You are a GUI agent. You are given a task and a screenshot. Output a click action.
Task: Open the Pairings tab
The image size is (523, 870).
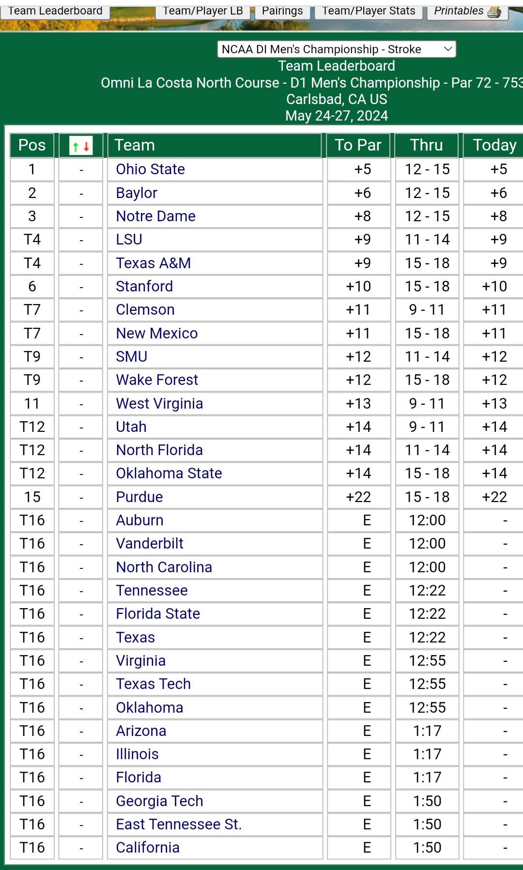(x=282, y=11)
